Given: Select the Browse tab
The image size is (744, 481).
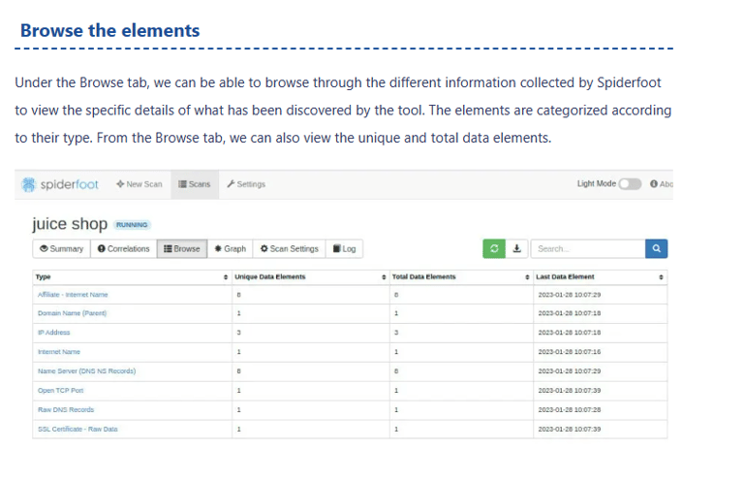Looking at the screenshot, I should (x=182, y=249).
